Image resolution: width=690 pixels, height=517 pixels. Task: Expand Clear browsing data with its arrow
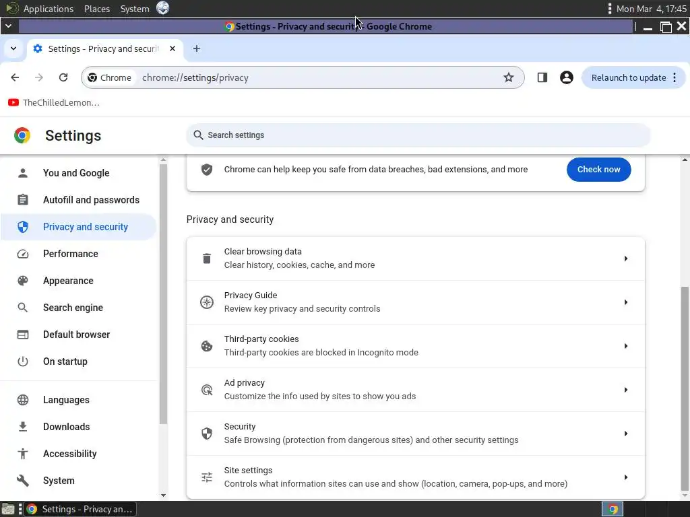pos(626,258)
